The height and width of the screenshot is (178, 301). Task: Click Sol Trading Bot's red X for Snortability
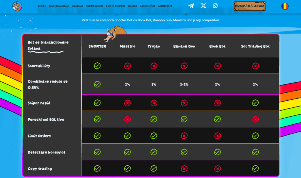coord(255,66)
